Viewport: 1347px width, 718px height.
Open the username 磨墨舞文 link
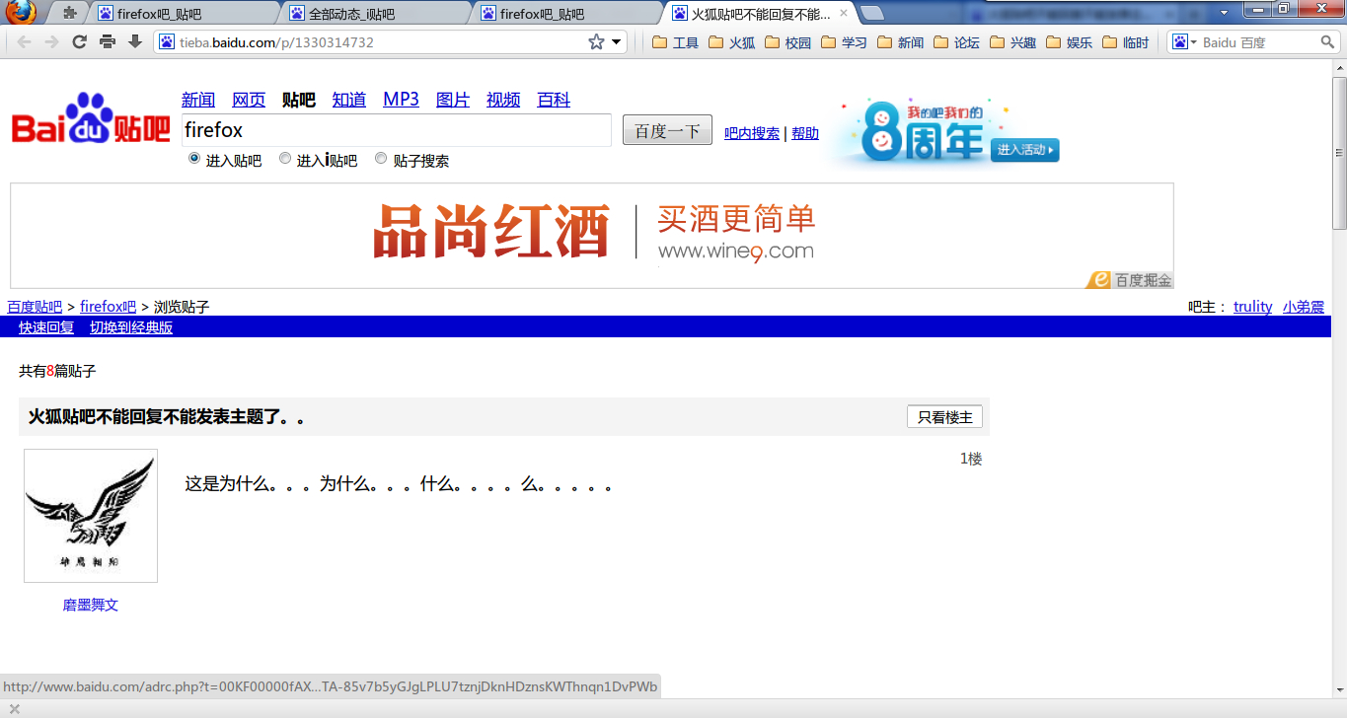pyautogui.click(x=91, y=605)
